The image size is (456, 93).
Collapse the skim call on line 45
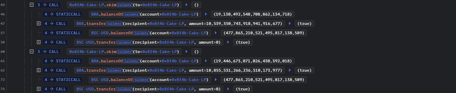32,5
